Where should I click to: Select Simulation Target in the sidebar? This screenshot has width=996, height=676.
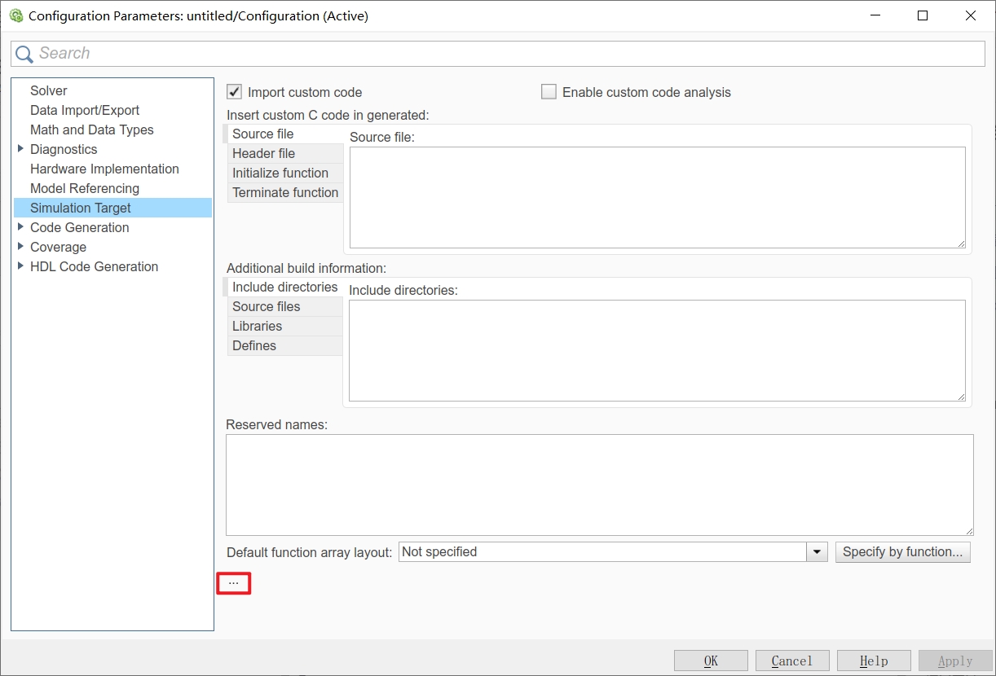80,208
